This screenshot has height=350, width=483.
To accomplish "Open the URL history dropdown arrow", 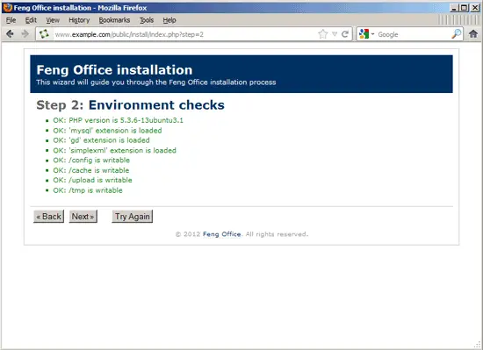I will (x=335, y=34).
